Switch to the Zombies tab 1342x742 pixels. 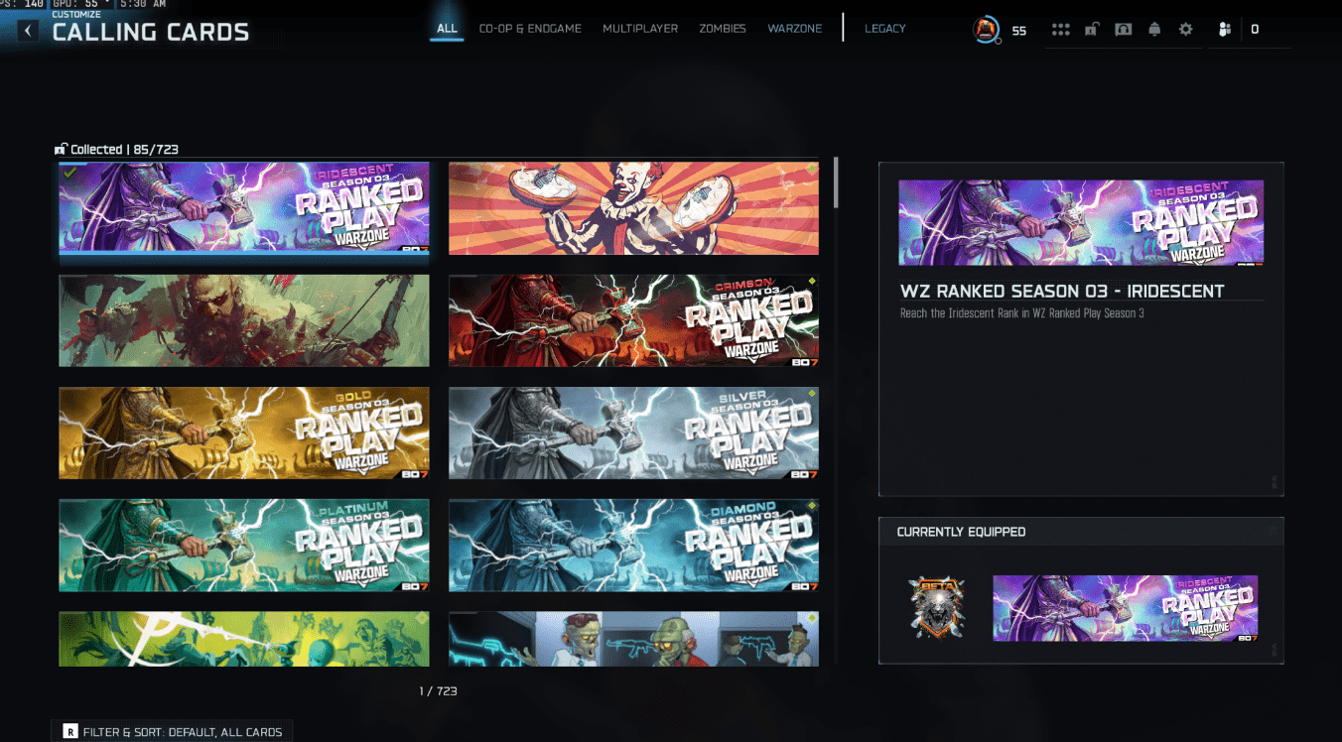pos(723,29)
